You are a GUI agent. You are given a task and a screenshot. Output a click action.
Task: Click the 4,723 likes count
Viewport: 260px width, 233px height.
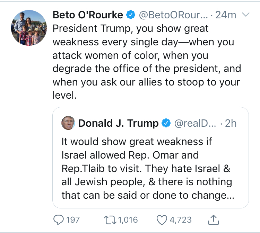click(x=181, y=220)
